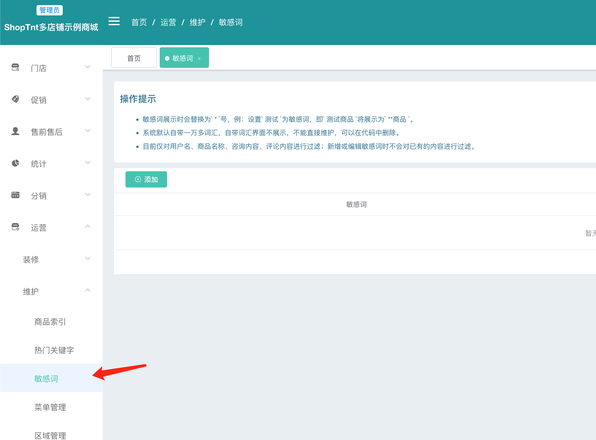The width and height of the screenshot is (596, 440).
Task: Click the 敏感词 table column header
Action: pyautogui.click(x=356, y=204)
